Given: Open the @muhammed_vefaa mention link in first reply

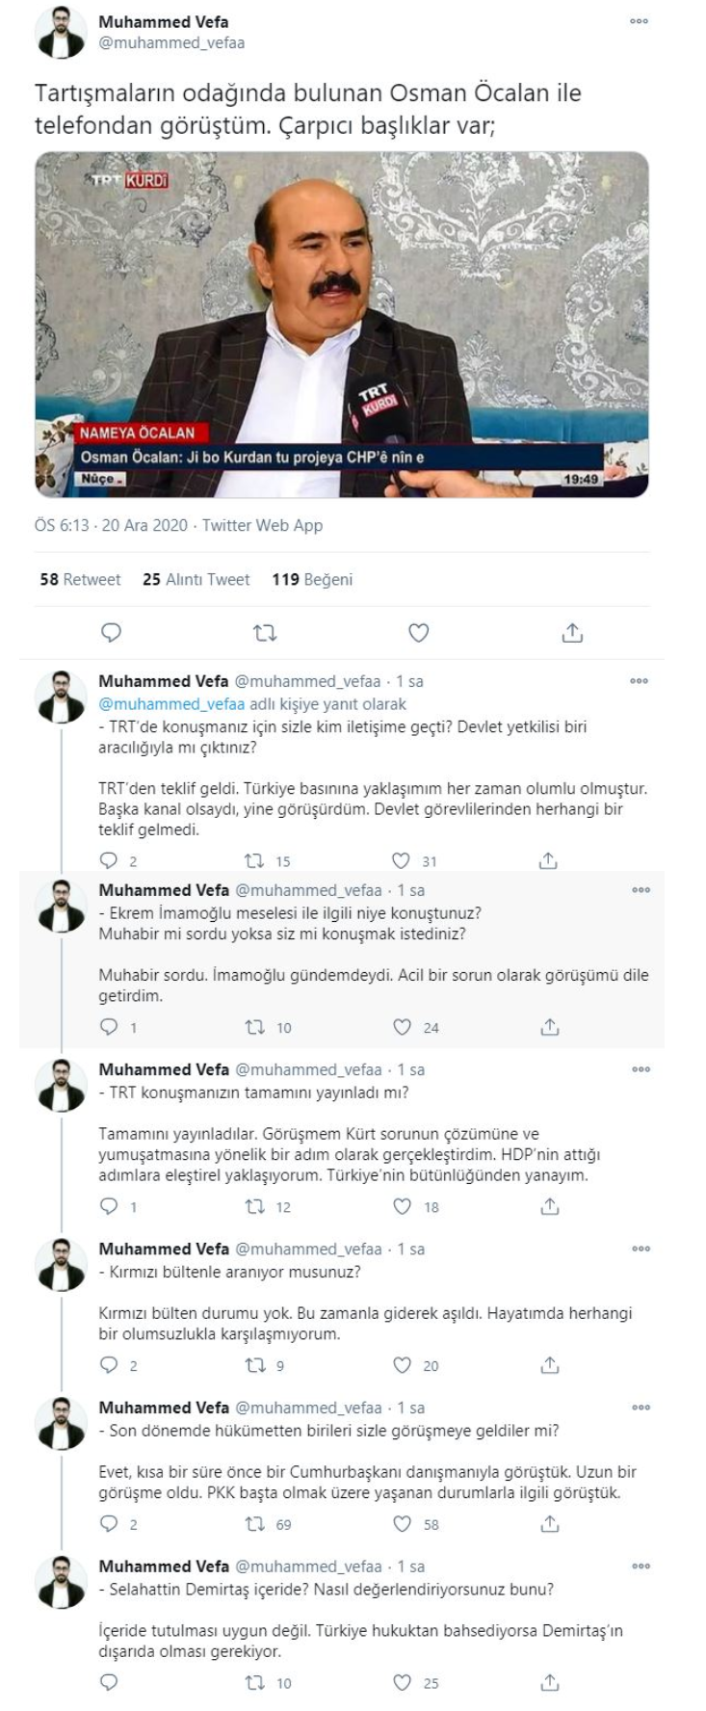Looking at the screenshot, I should (x=171, y=703).
